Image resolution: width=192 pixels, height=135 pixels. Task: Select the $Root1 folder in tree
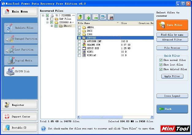click(x=67, y=26)
